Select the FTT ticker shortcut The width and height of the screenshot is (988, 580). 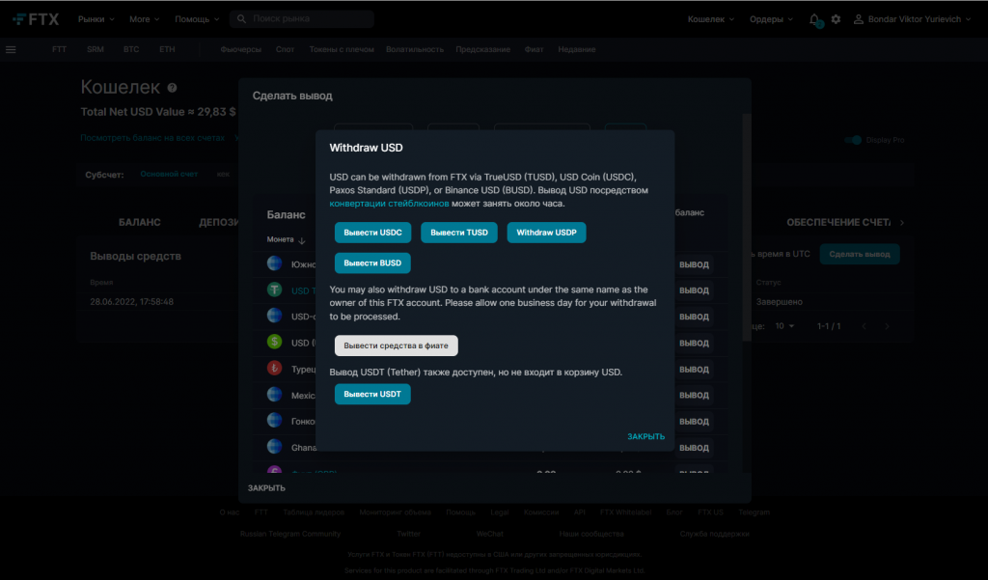(59, 49)
